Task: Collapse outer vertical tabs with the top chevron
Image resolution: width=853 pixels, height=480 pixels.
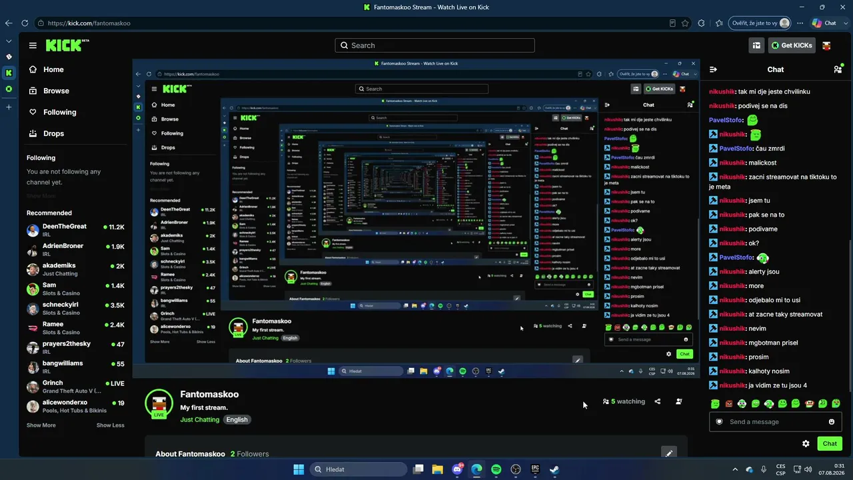Action: tap(9, 41)
